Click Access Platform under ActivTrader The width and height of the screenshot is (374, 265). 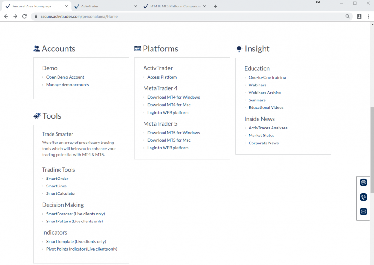pyautogui.click(x=162, y=77)
